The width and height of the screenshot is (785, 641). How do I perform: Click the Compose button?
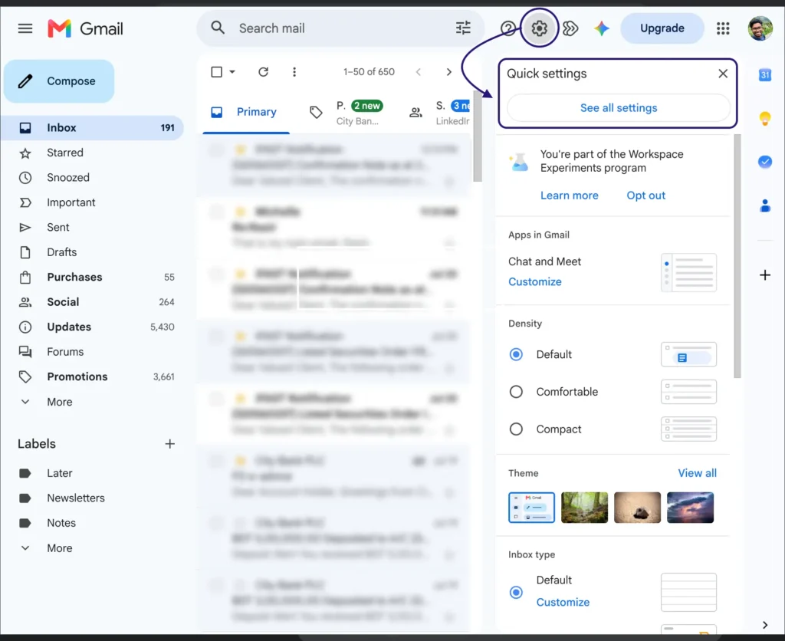coord(59,81)
